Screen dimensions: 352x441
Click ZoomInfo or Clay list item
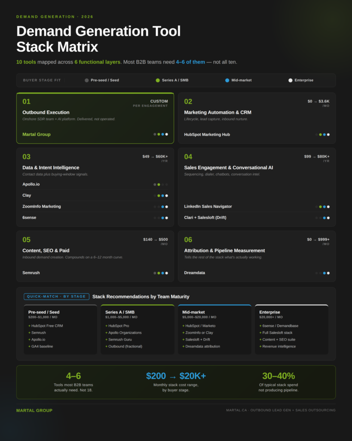click(x=198, y=333)
